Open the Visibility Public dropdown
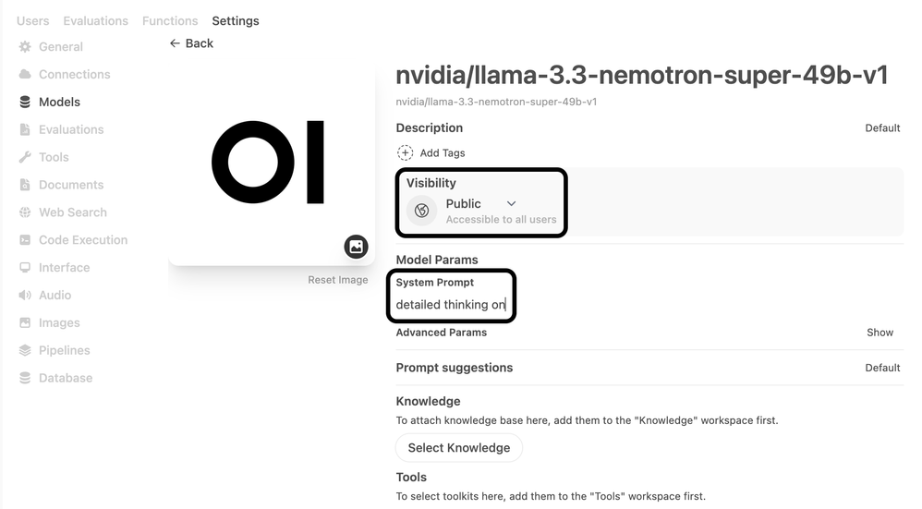The image size is (922, 509). [480, 204]
